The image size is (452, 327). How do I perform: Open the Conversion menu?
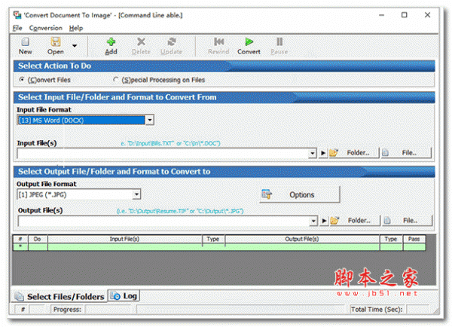click(45, 29)
